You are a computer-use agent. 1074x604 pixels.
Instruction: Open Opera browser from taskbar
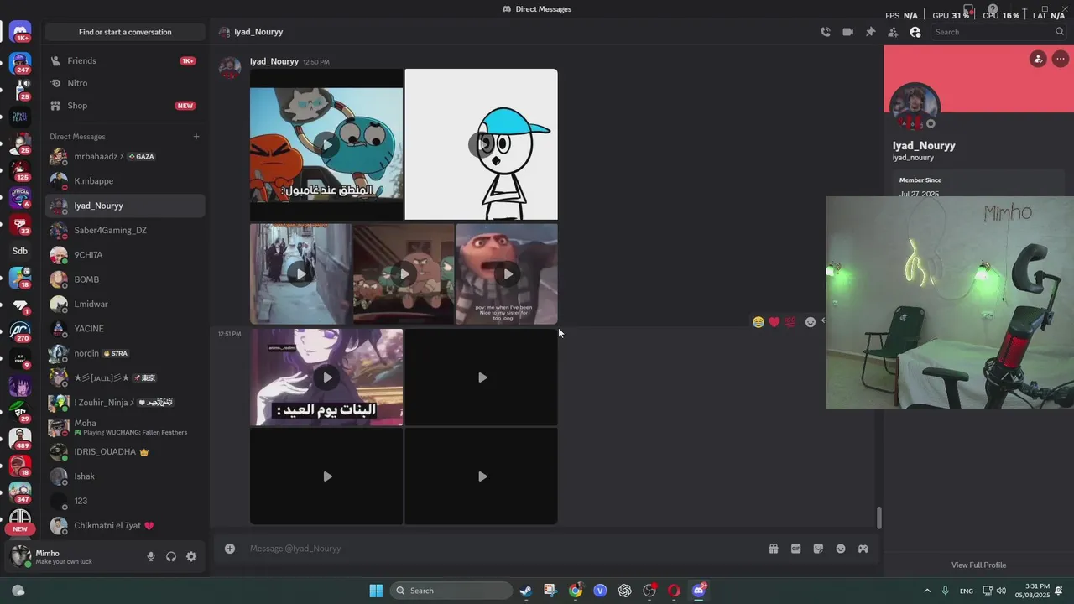point(674,591)
